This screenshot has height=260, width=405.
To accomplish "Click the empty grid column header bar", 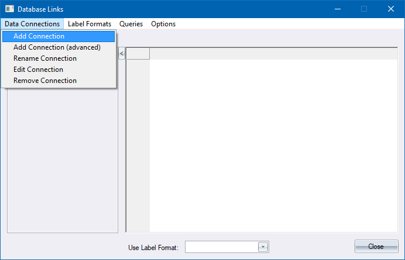I will (273, 54).
